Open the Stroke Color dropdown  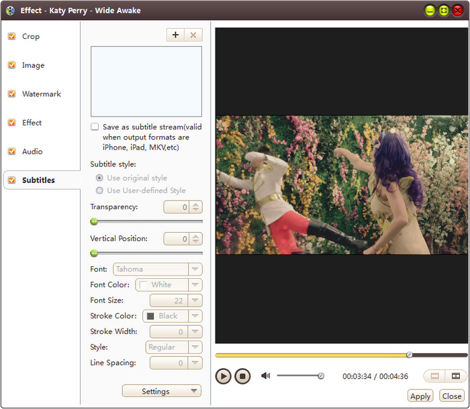[x=173, y=316]
